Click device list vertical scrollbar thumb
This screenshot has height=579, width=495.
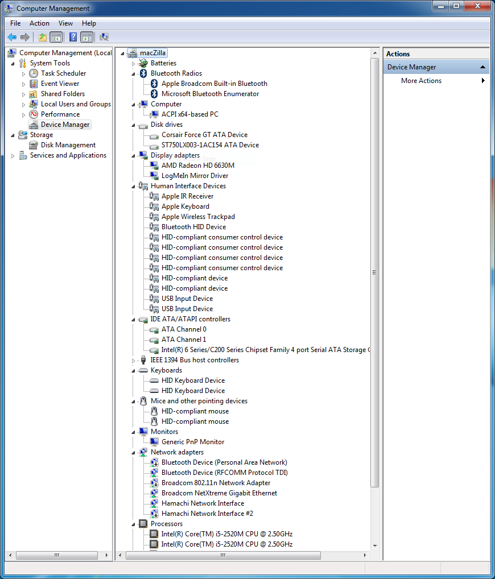point(374,272)
